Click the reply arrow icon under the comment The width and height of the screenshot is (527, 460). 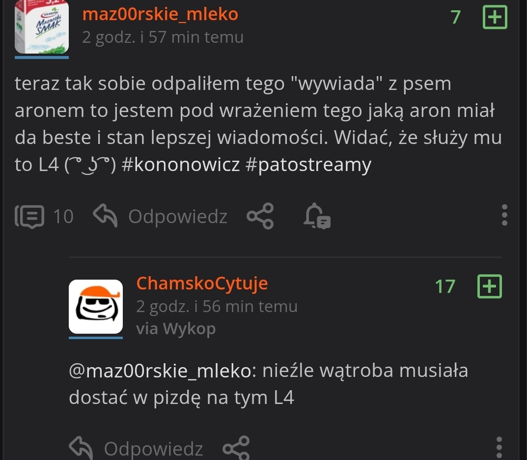81,448
